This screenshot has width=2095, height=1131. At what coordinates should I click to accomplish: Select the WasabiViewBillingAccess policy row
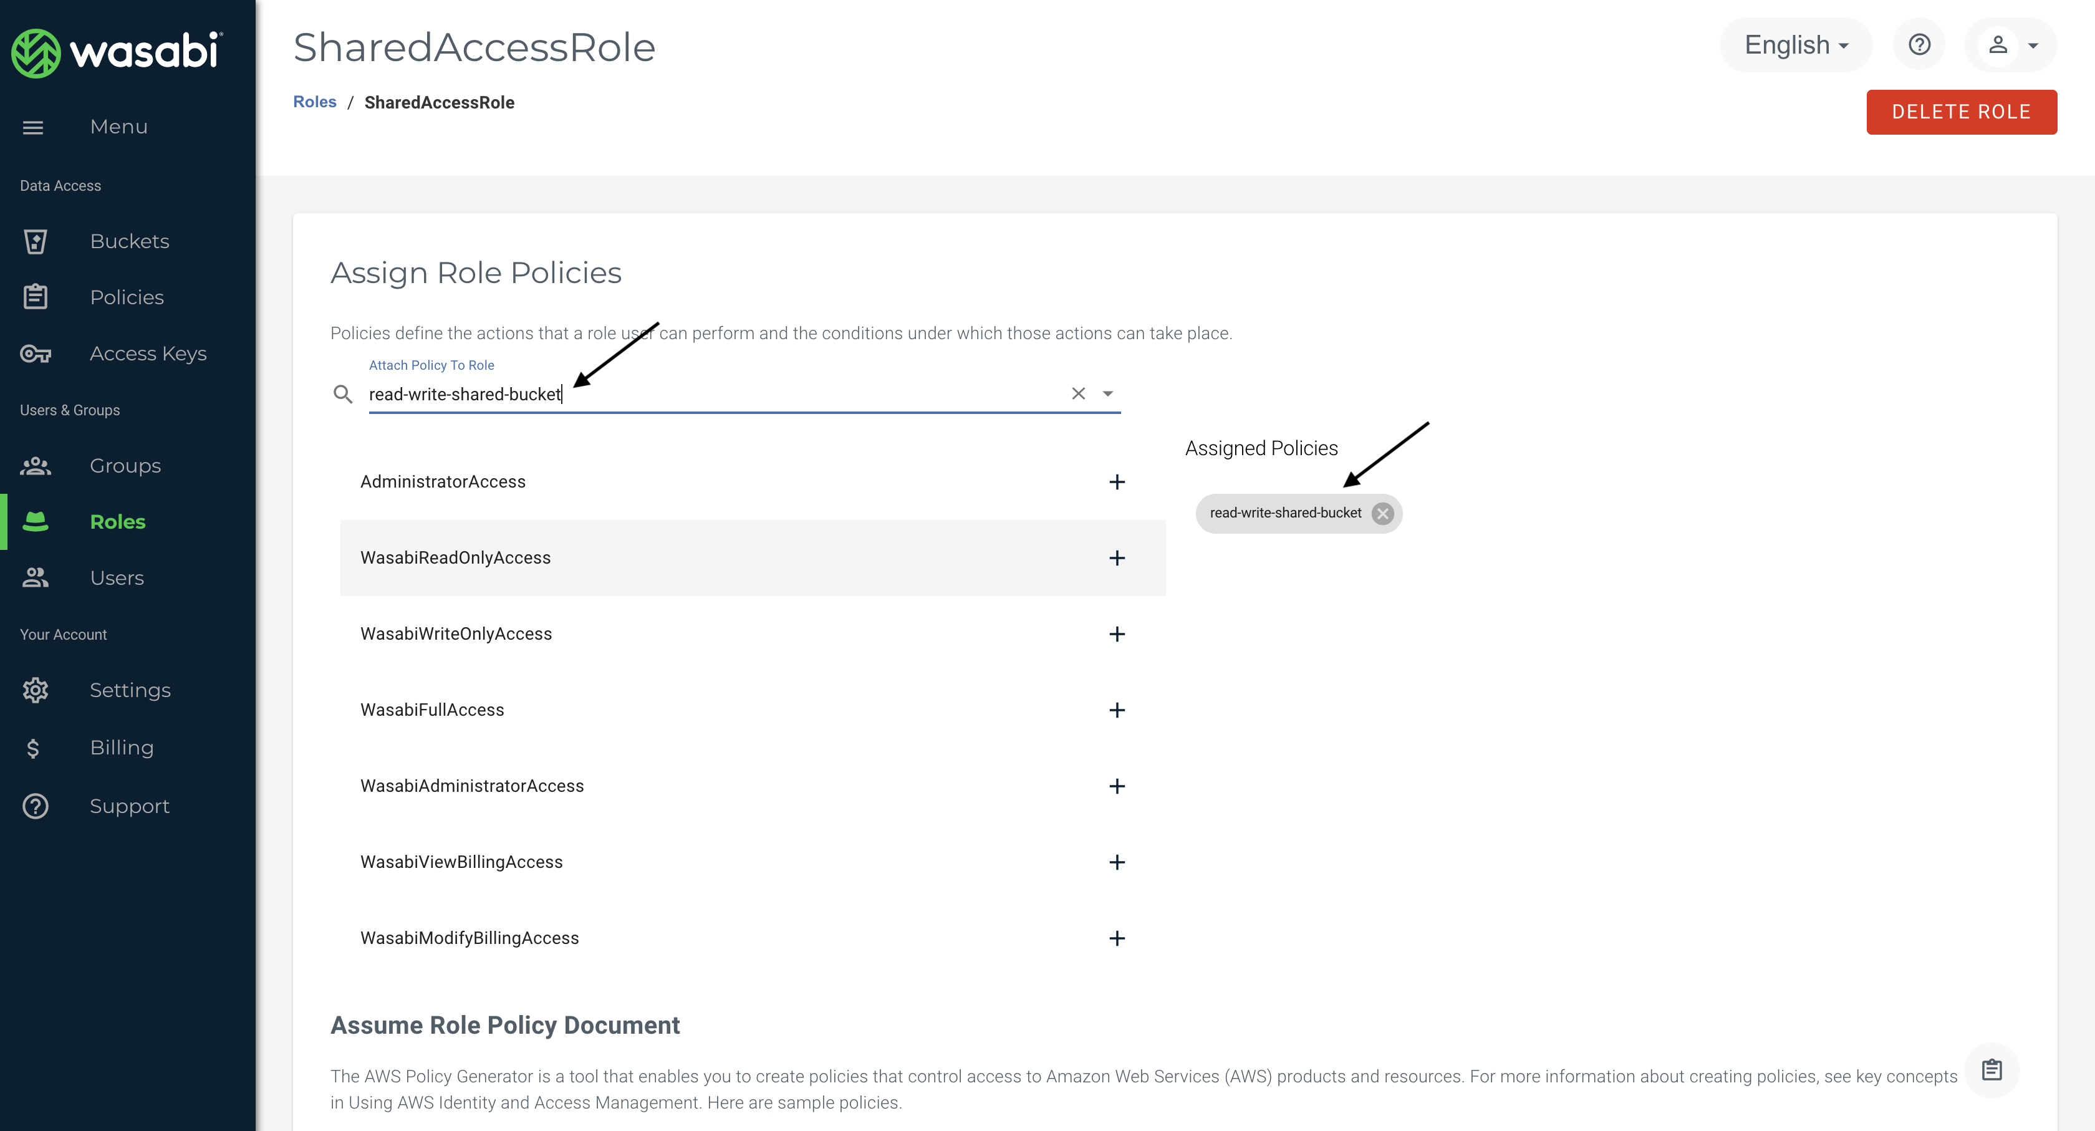tap(753, 863)
